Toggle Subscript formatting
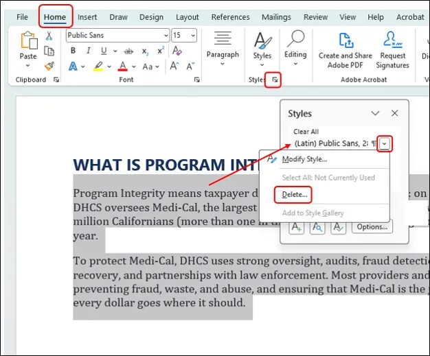The image size is (430, 356). point(145,51)
